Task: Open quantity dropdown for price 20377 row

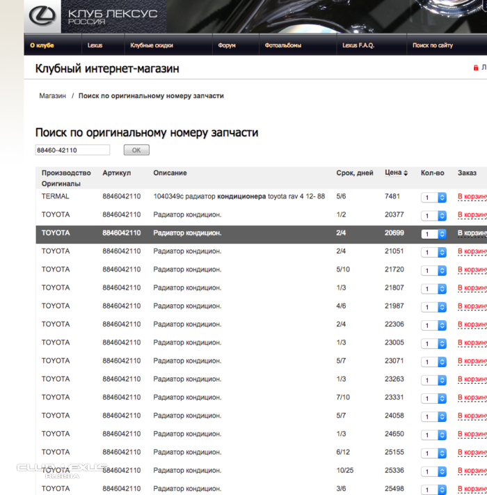Action: (x=433, y=216)
